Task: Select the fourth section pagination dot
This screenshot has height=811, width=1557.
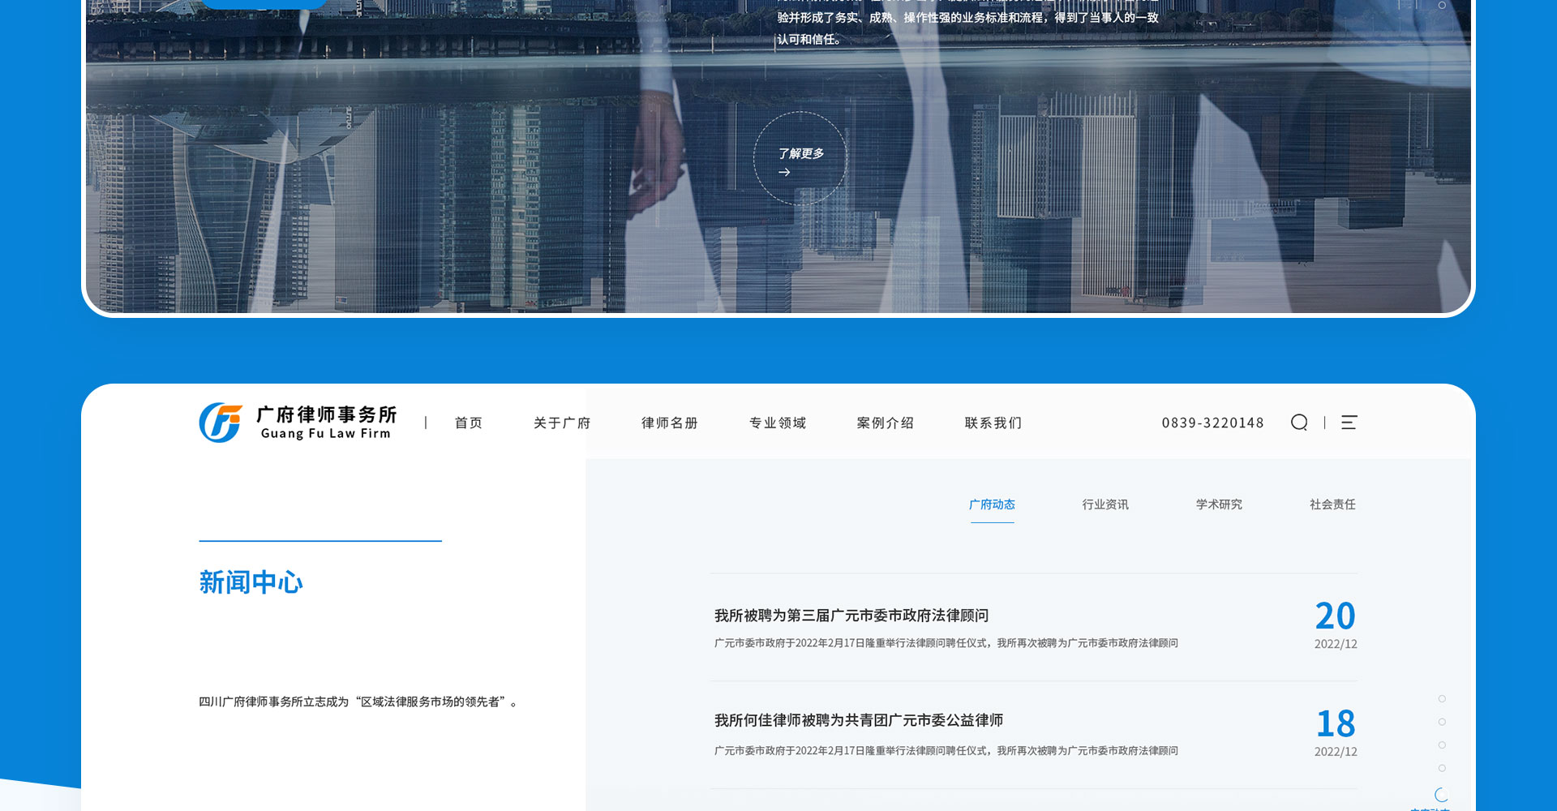Action: [x=1442, y=768]
